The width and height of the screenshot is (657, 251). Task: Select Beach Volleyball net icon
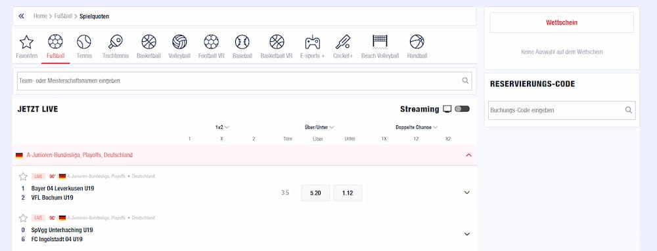(380, 42)
